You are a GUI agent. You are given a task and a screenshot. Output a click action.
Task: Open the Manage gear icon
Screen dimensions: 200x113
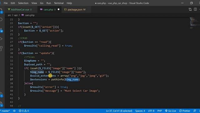(1, 104)
